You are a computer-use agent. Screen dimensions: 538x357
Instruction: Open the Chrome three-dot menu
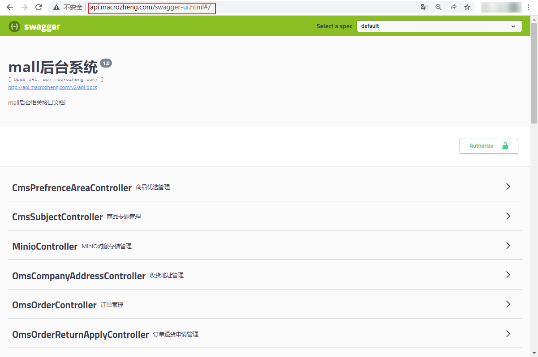point(529,7)
